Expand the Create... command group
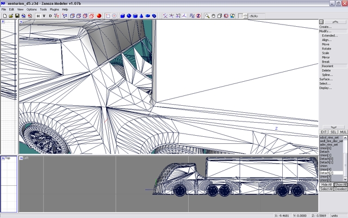The height and width of the screenshot is (218, 348). tap(326, 27)
